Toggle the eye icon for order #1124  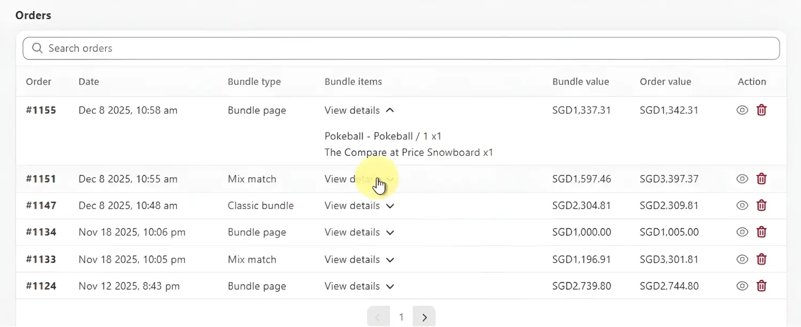742,286
